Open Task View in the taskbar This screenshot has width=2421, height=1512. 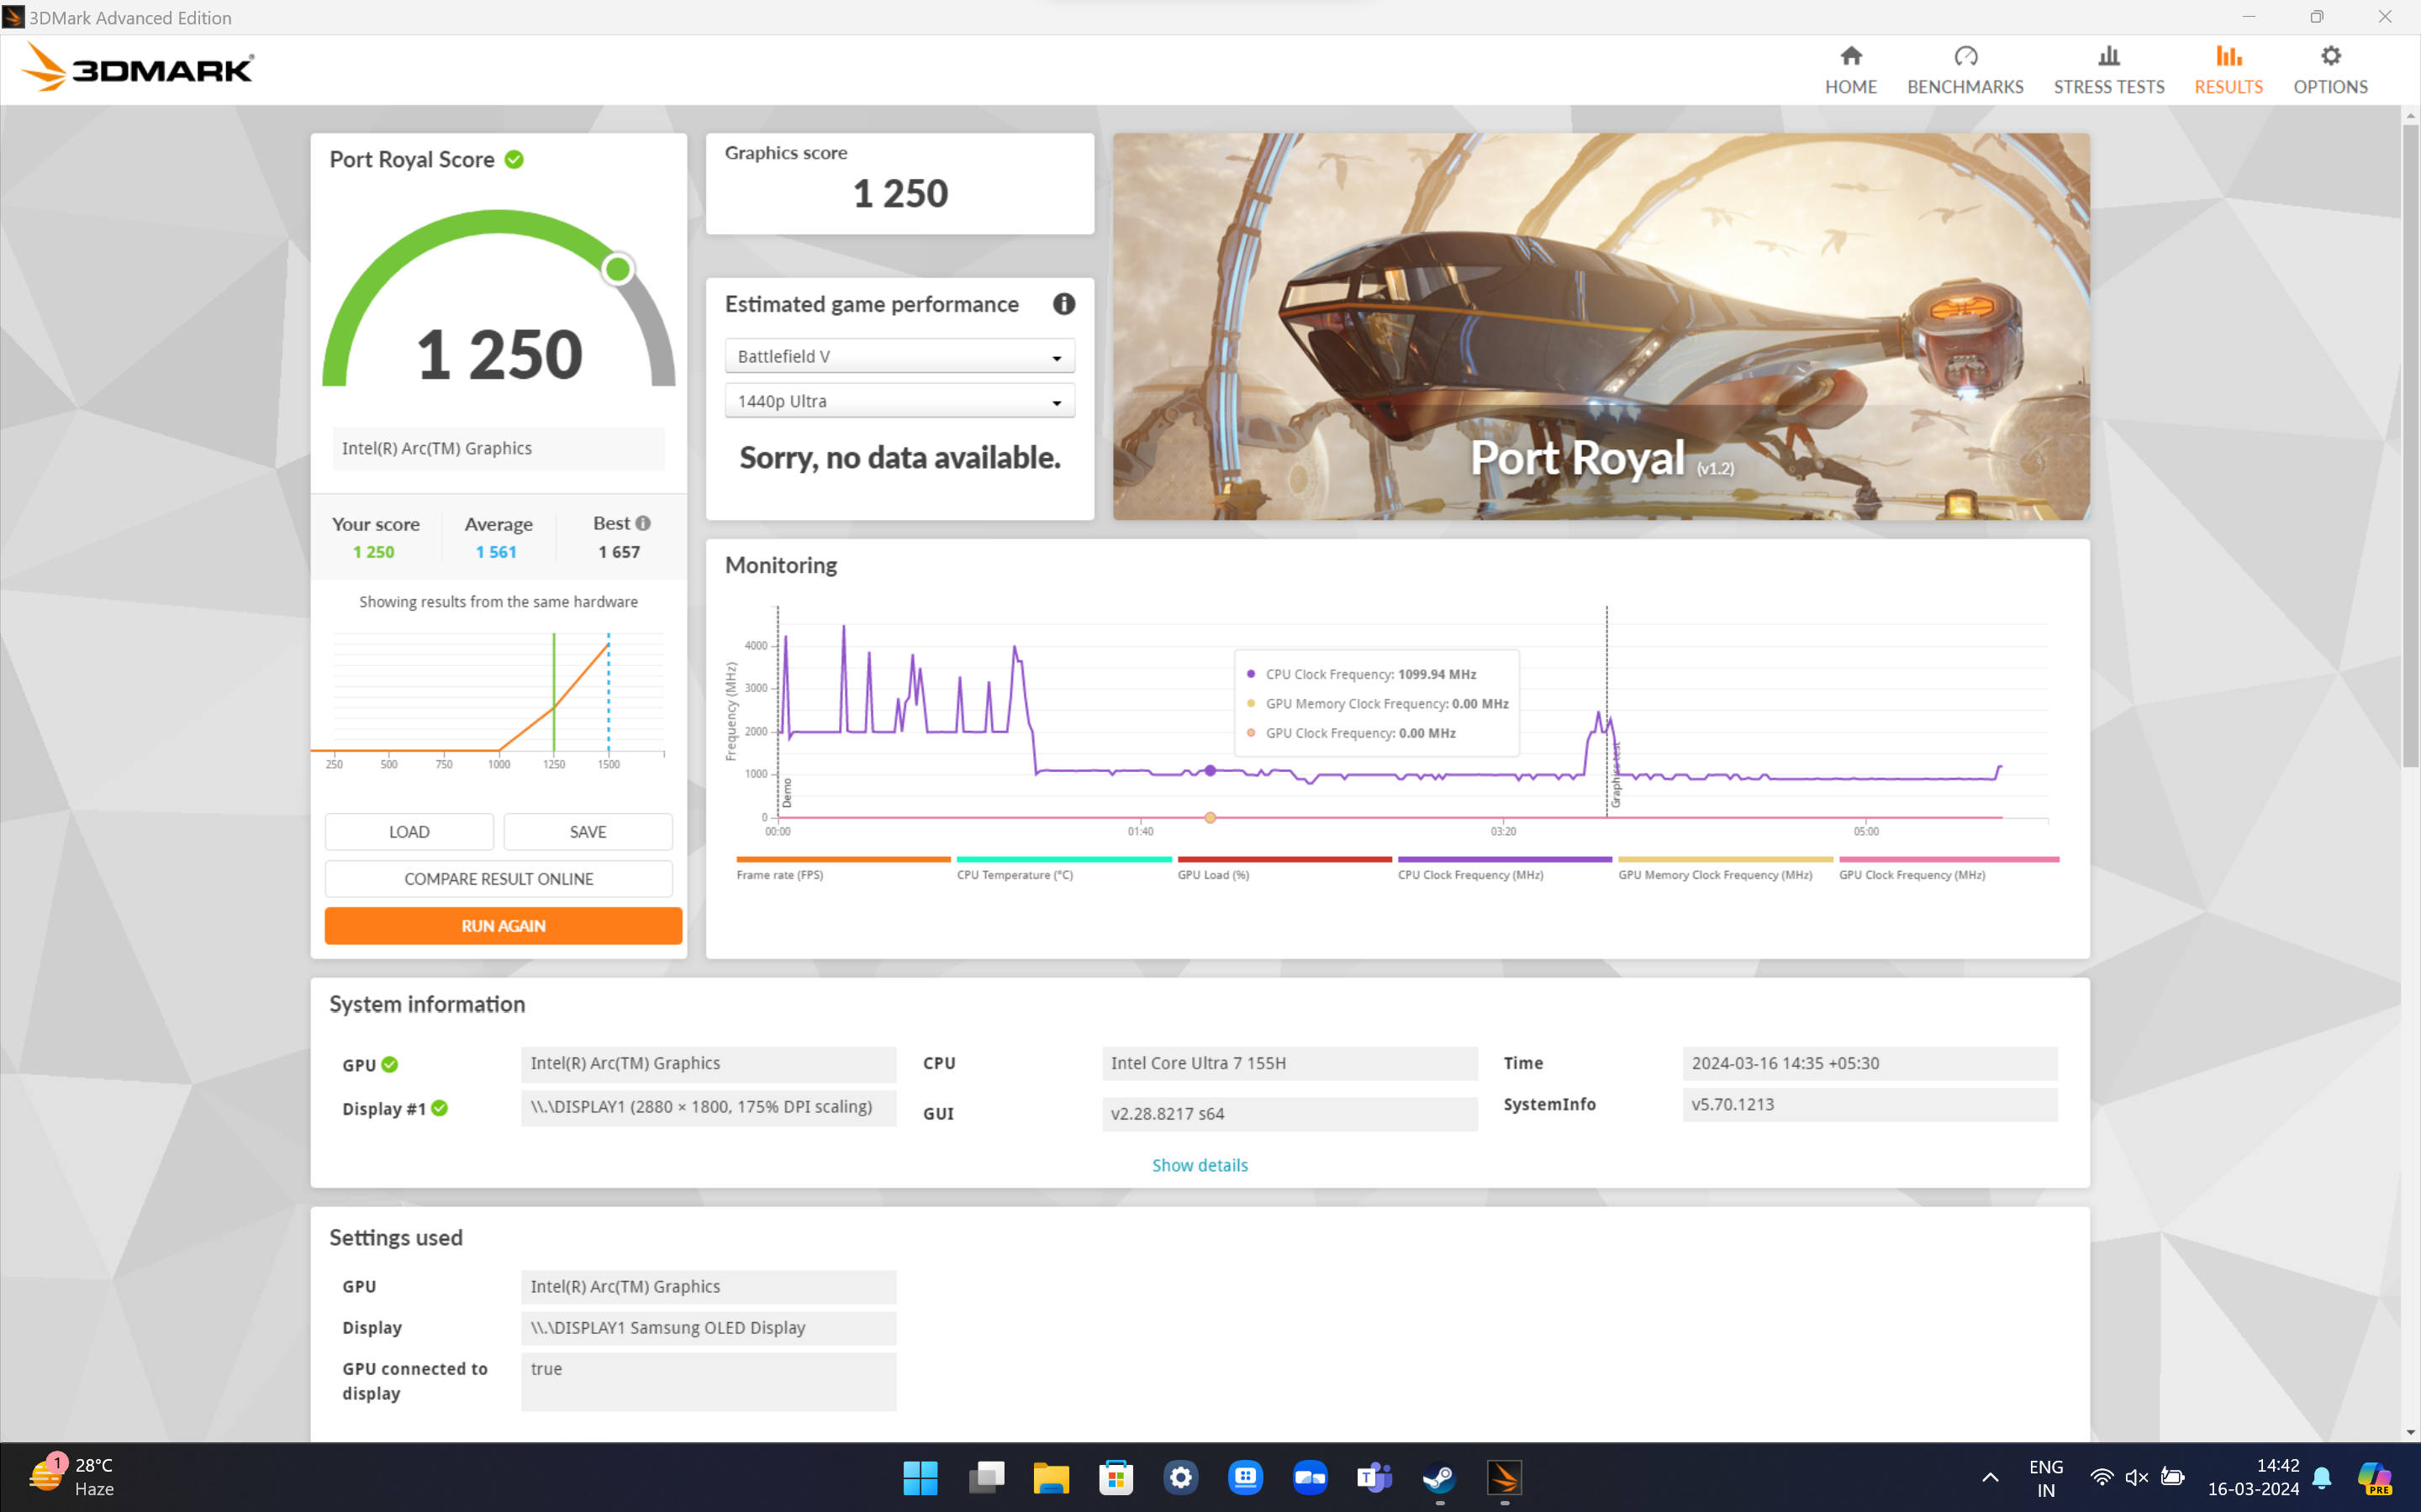pos(986,1478)
